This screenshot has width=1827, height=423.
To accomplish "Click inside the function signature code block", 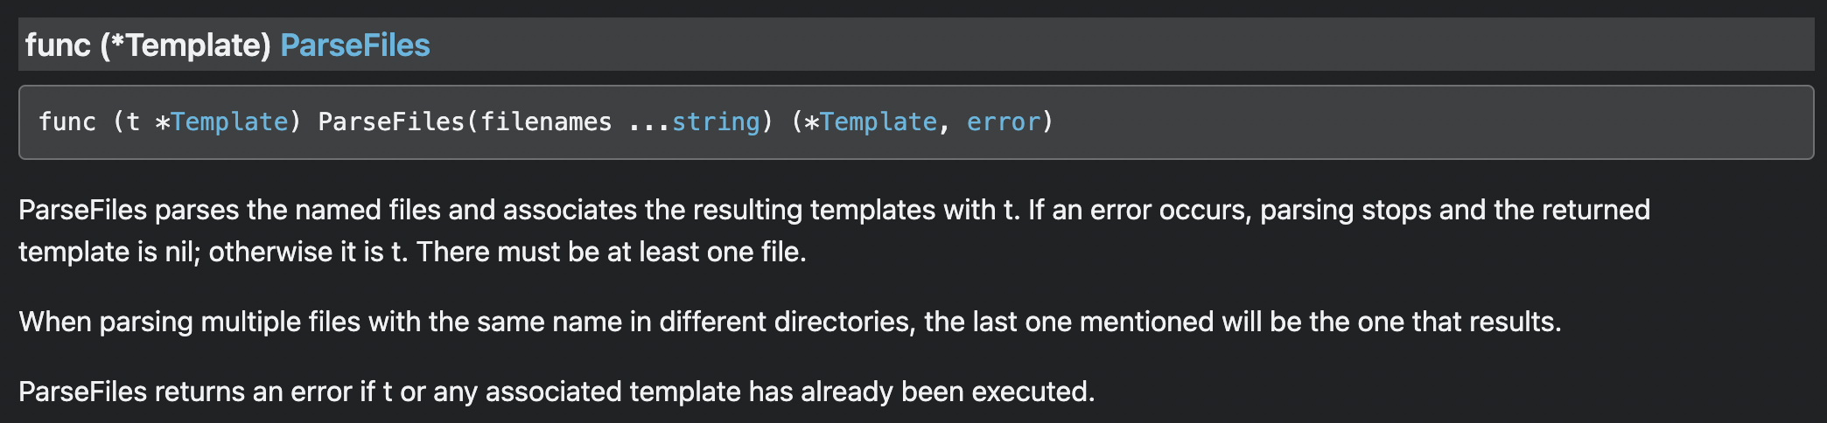I will (x=1400, y=122).
